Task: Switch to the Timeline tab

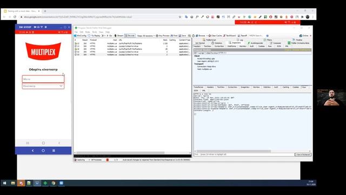Action: [297, 40]
